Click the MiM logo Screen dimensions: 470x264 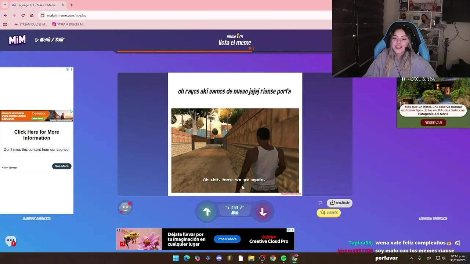tap(17, 40)
